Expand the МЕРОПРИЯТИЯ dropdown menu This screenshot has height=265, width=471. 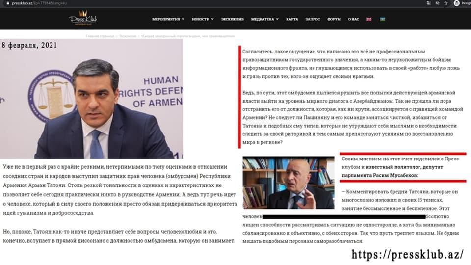[x=168, y=19]
